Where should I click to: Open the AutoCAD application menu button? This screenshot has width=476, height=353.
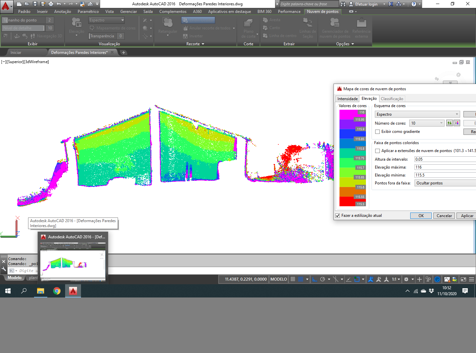6,5
